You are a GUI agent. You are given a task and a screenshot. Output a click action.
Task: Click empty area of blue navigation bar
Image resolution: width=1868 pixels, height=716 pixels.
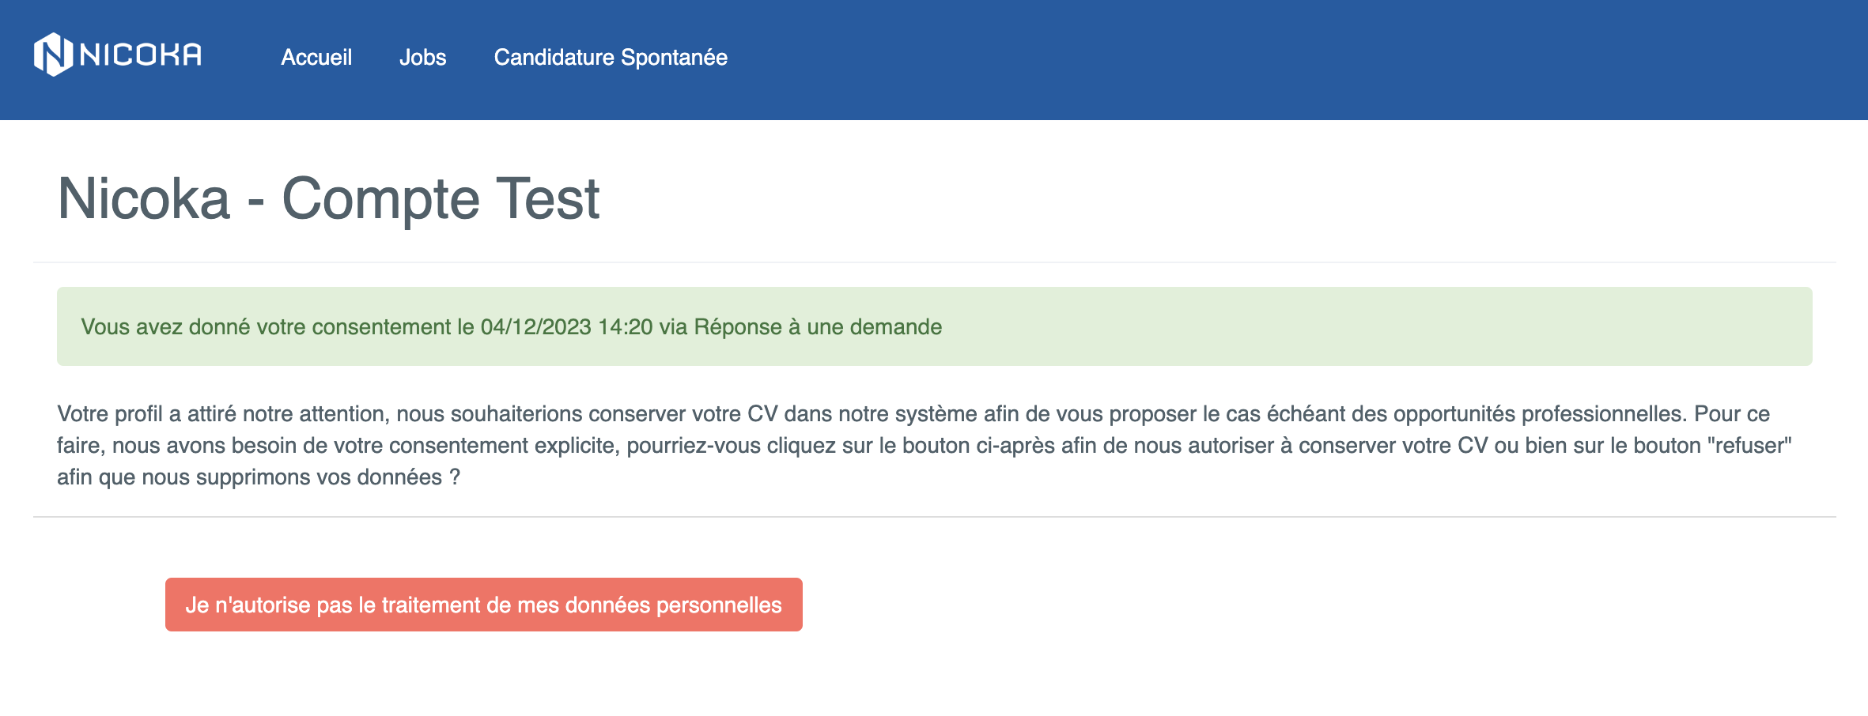point(1265,59)
